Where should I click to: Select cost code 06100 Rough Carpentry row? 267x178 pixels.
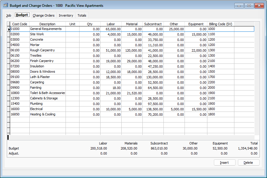point(47,50)
